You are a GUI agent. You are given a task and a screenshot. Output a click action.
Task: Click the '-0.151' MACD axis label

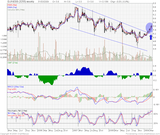point(156,104)
